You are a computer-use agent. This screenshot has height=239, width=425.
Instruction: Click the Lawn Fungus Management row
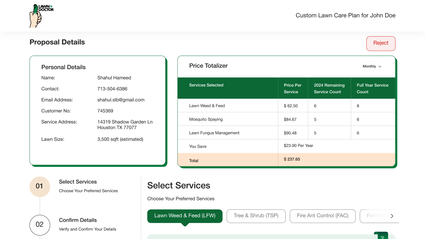coord(286,133)
